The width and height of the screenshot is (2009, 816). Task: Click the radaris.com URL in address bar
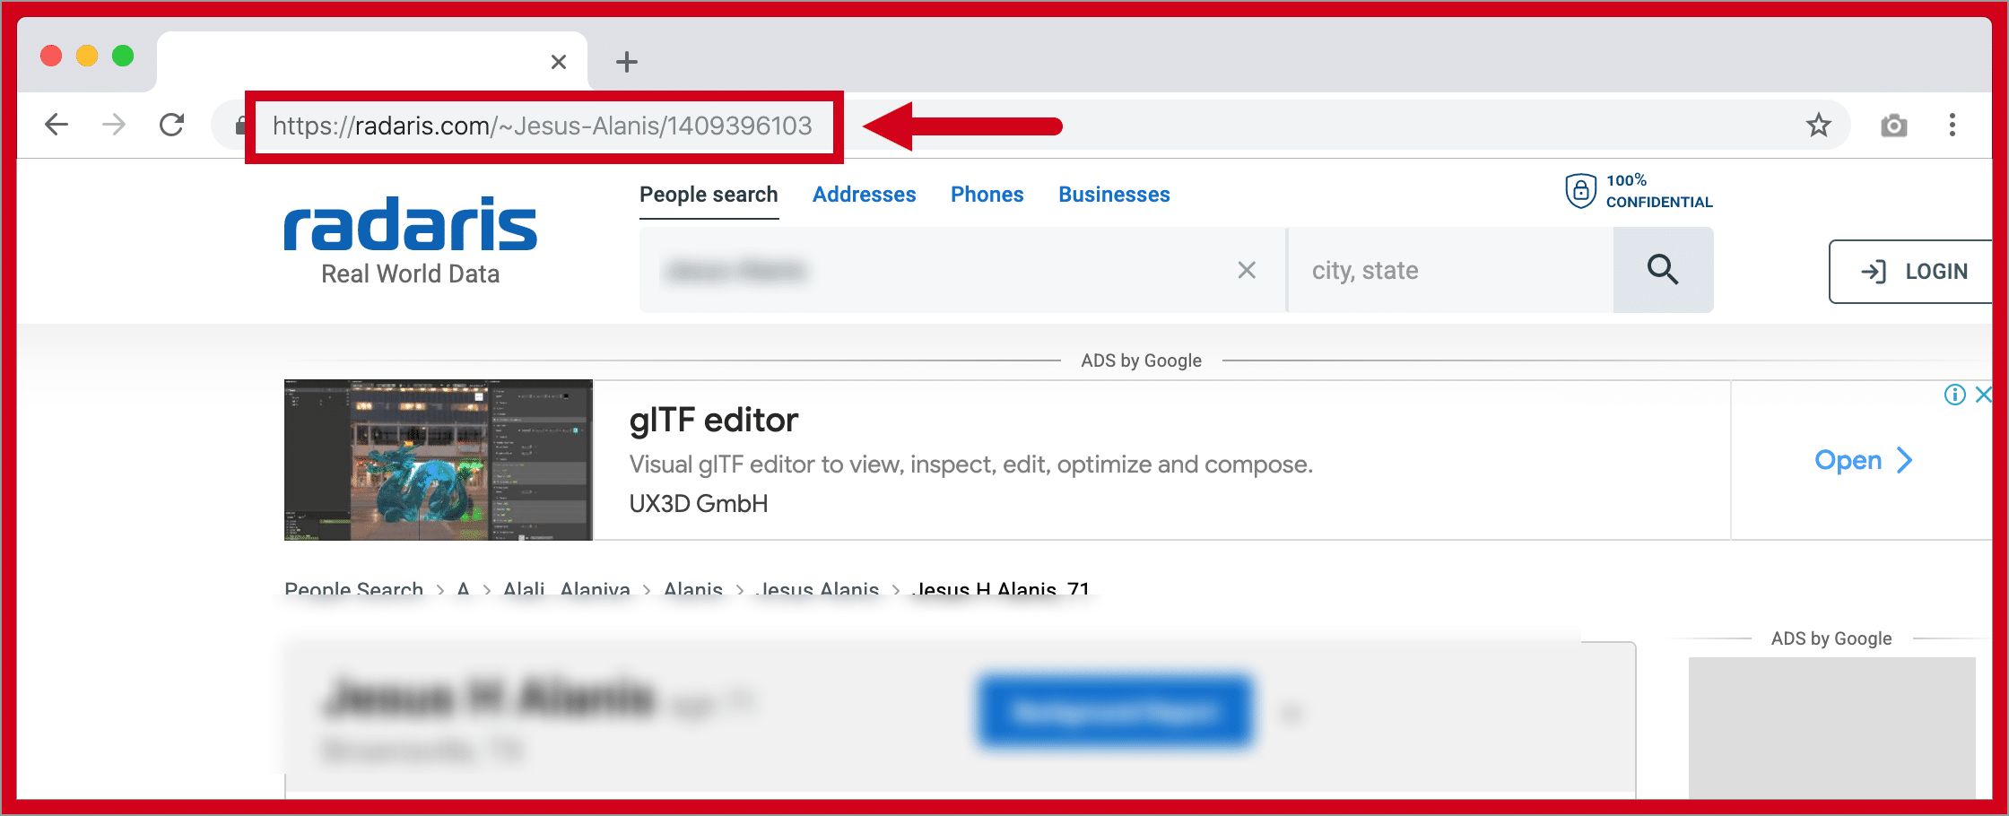tap(543, 126)
